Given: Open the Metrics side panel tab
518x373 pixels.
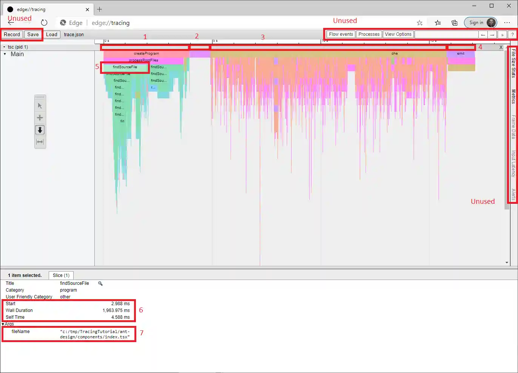Looking at the screenshot, I should click(513, 96).
